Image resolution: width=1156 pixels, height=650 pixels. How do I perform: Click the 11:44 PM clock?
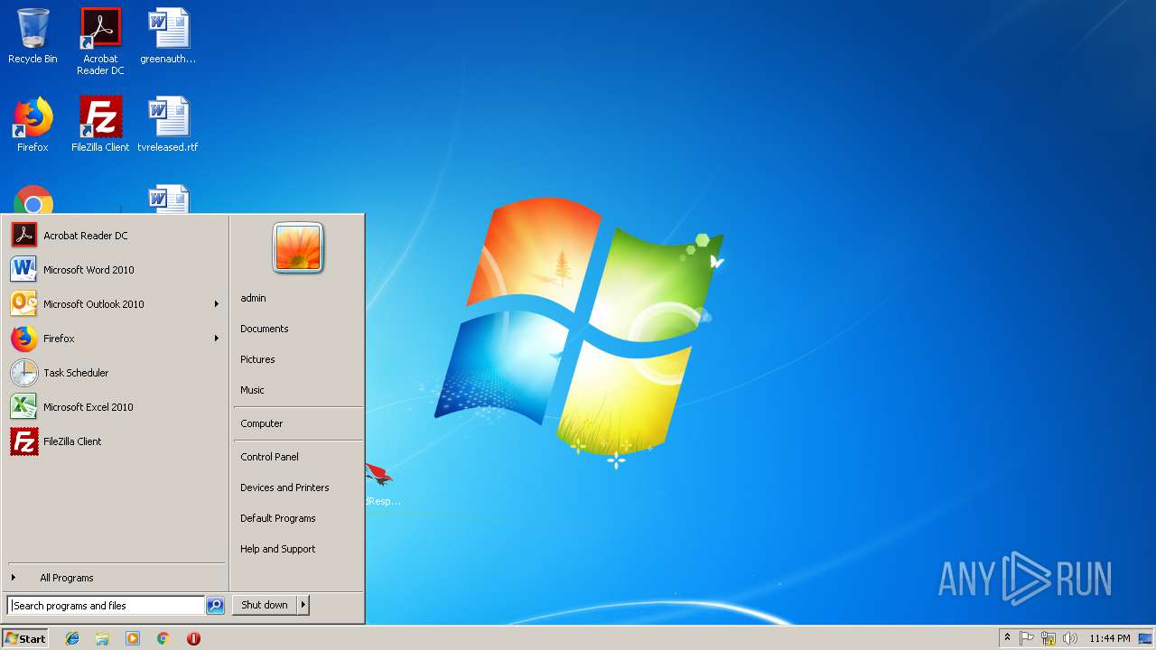click(1110, 638)
